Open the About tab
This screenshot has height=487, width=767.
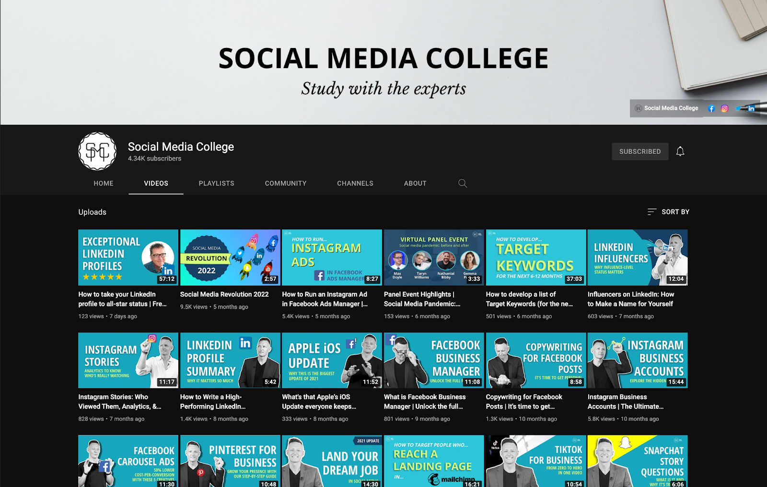[415, 183]
